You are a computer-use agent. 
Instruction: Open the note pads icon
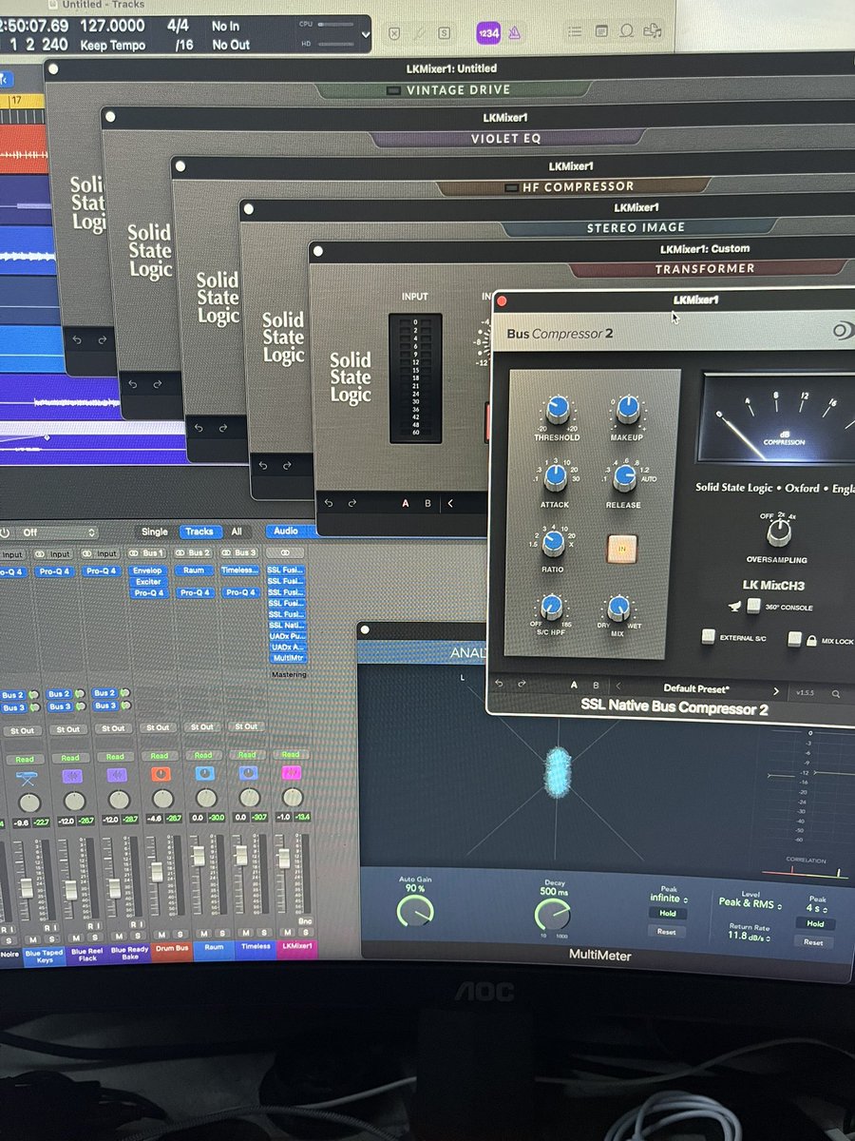pyautogui.click(x=601, y=31)
